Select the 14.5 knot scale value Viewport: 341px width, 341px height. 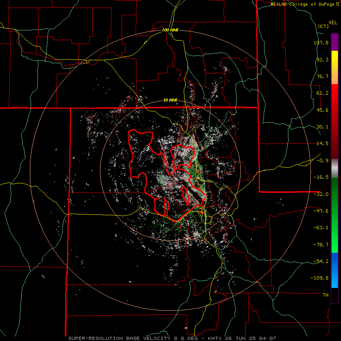pos(322,144)
